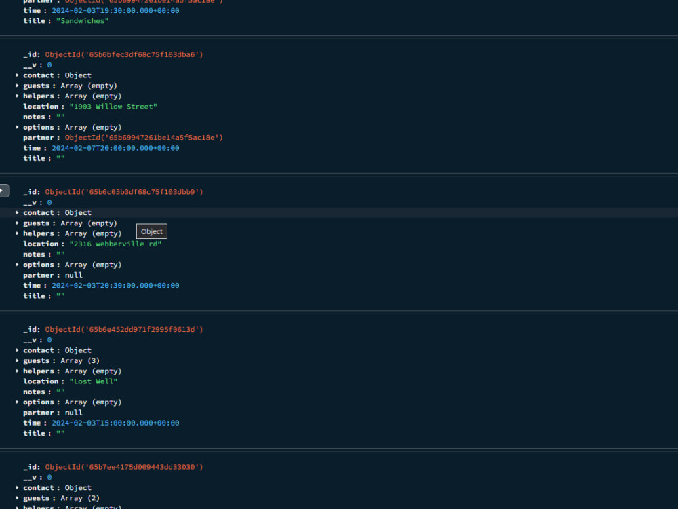Click the left-edge collapsed panel arrow tab
Screen dimensions: 678x509
(x=3, y=191)
